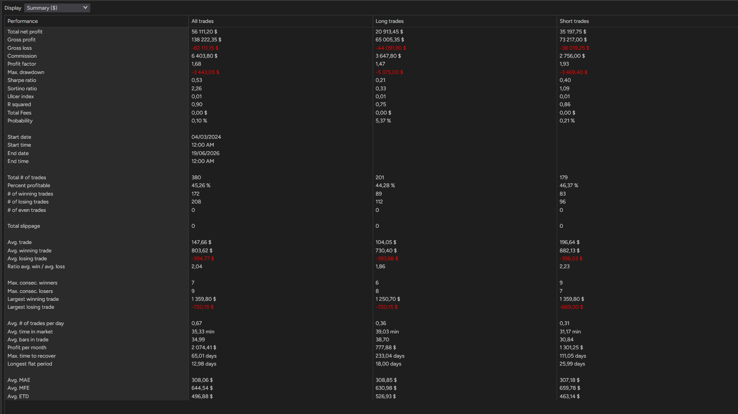Viewport: 738px width, 414px height.
Task: Click gross profit value 138 222,35 $
Action: coord(206,40)
